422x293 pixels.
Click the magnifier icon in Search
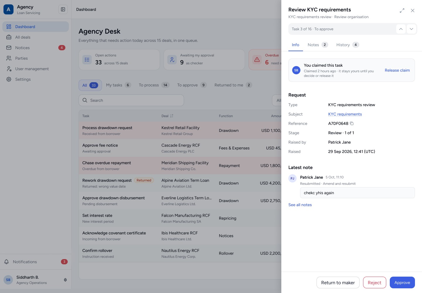tap(85, 100)
